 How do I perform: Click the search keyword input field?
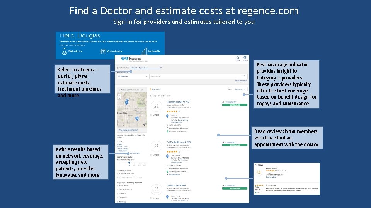point(196,76)
